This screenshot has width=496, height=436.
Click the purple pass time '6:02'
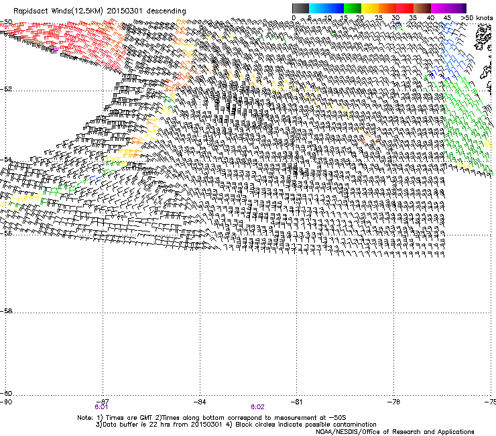(257, 407)
